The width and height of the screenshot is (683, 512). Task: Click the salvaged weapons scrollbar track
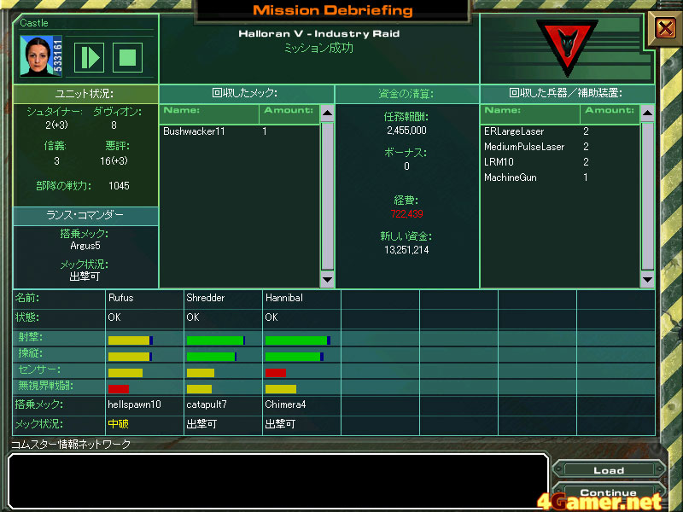click(x=647, y=196)
